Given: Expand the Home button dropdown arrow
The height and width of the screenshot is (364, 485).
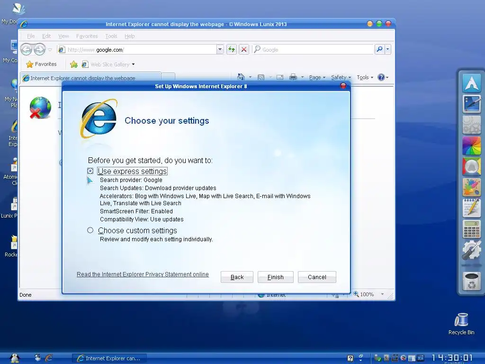Looking at the screenshot, I should (250, 77).
